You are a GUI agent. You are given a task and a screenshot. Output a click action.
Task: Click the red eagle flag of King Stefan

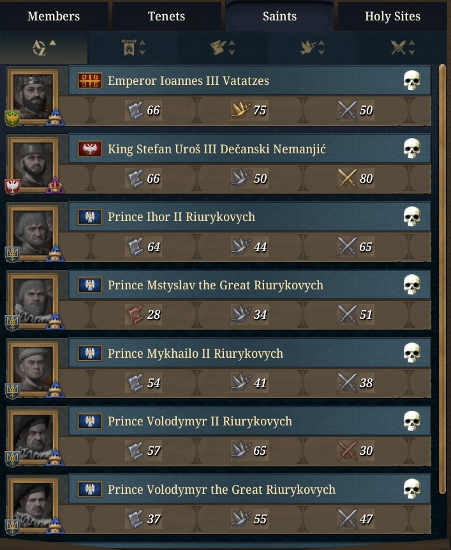pos(90,149)
